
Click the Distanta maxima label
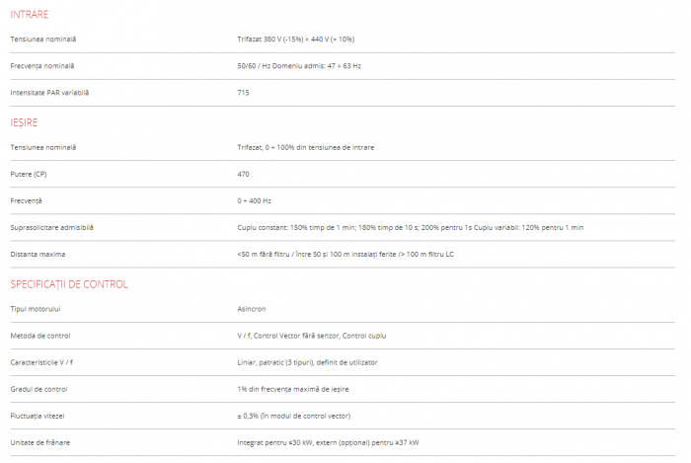click(38, 254)
